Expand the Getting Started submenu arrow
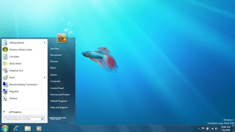The height and width of the screenshot is (132, 235). [45, 43]
